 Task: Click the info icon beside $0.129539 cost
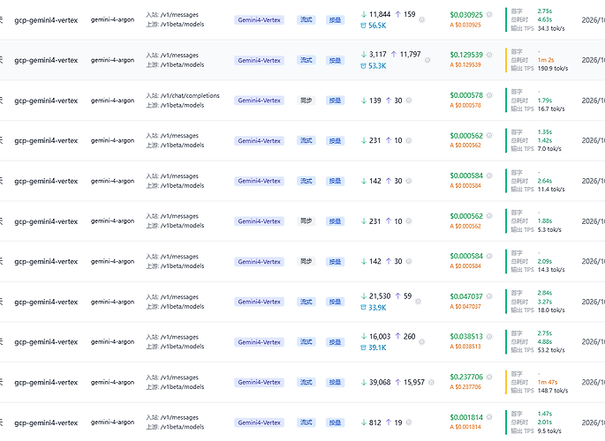coord(489,55)
